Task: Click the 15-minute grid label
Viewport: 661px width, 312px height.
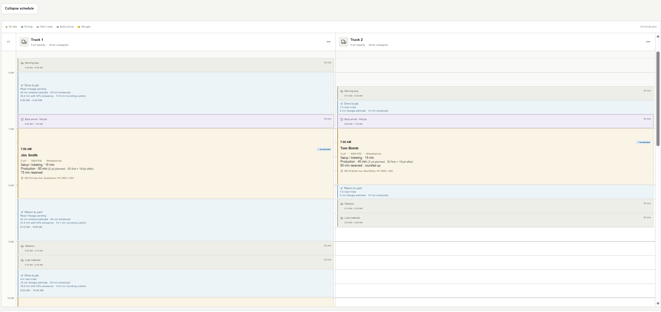Action: pyautogui.click(x=648, y=27)
